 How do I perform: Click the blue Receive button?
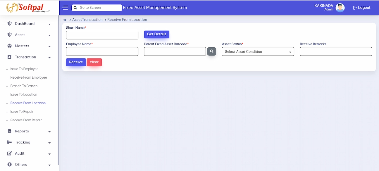point(76,62)
